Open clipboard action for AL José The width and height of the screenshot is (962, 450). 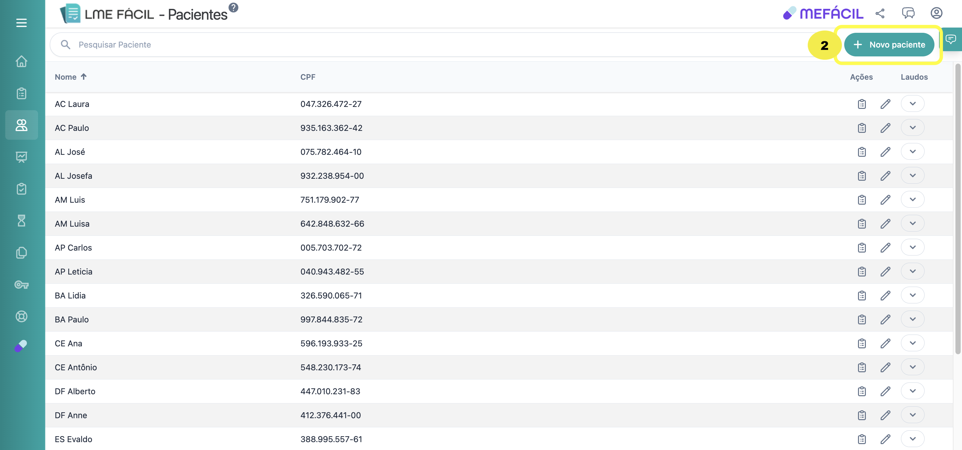862,152
